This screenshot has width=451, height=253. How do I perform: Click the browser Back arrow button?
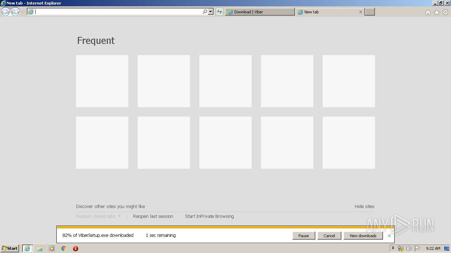[x=6, y=12]
